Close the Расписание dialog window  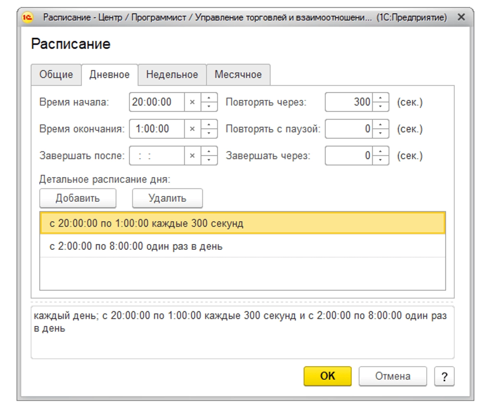click(x=461, y=17)
